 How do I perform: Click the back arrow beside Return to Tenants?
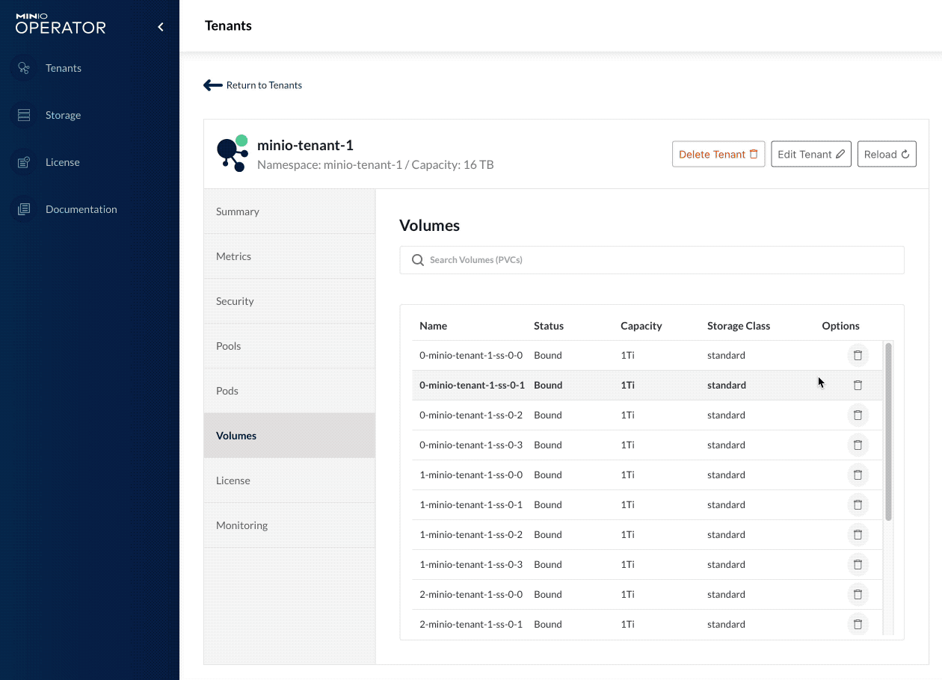(213, 85)
